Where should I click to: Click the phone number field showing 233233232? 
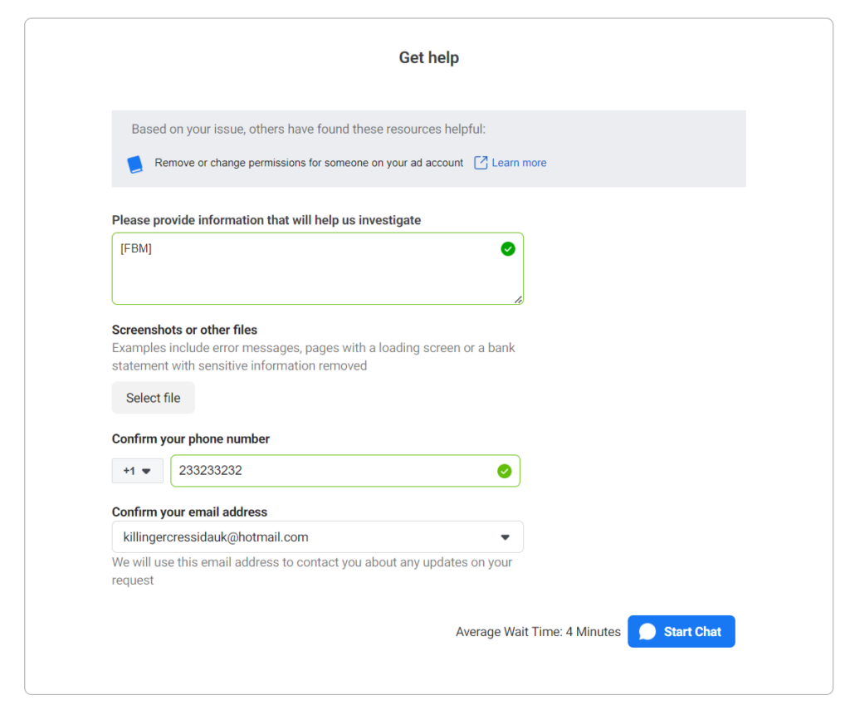pyautogui.click(x=345, y=471)
